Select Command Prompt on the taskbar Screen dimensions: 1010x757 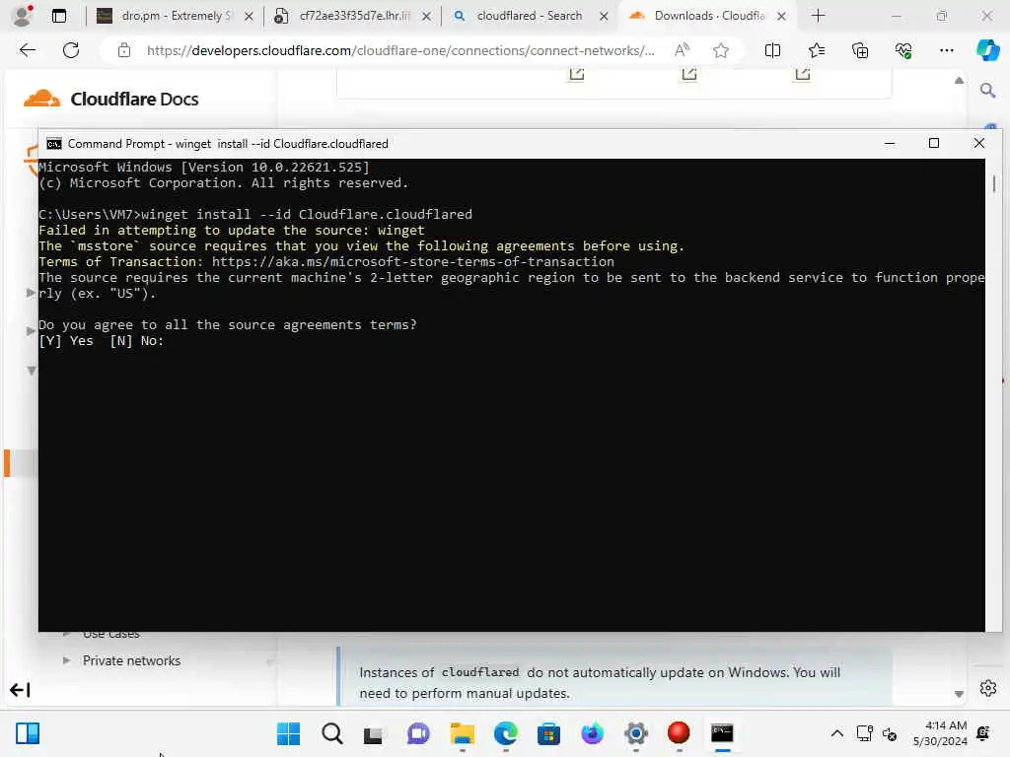[722, 733]
